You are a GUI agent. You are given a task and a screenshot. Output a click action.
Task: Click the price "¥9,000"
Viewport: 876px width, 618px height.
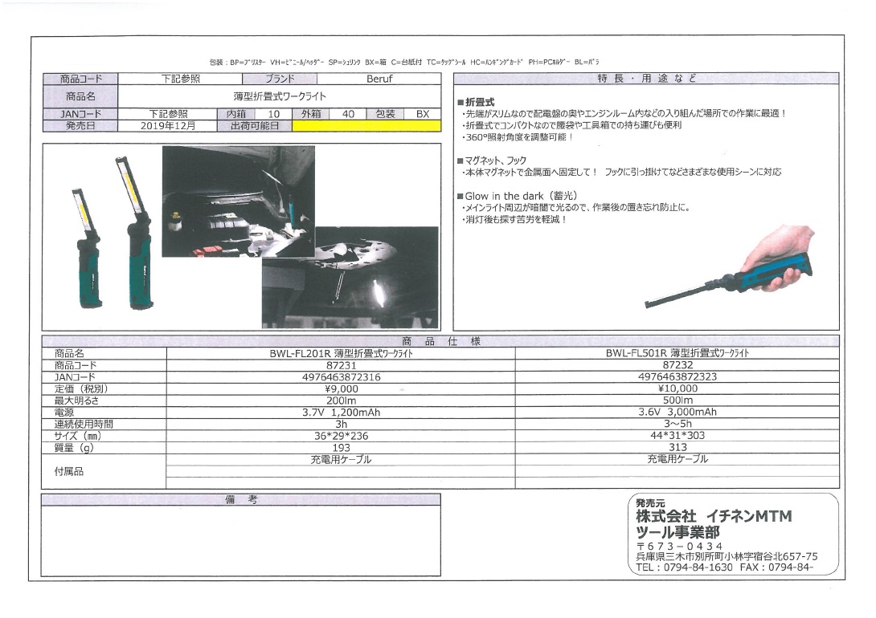(x=341, y=388)
